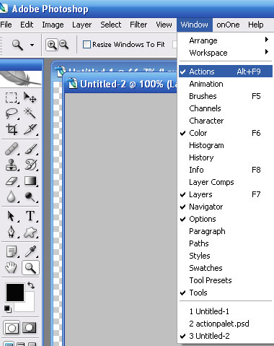Click the black foreground color swatch
The height and width of the screenshot is (346, 274).
[x=15, y=293]
